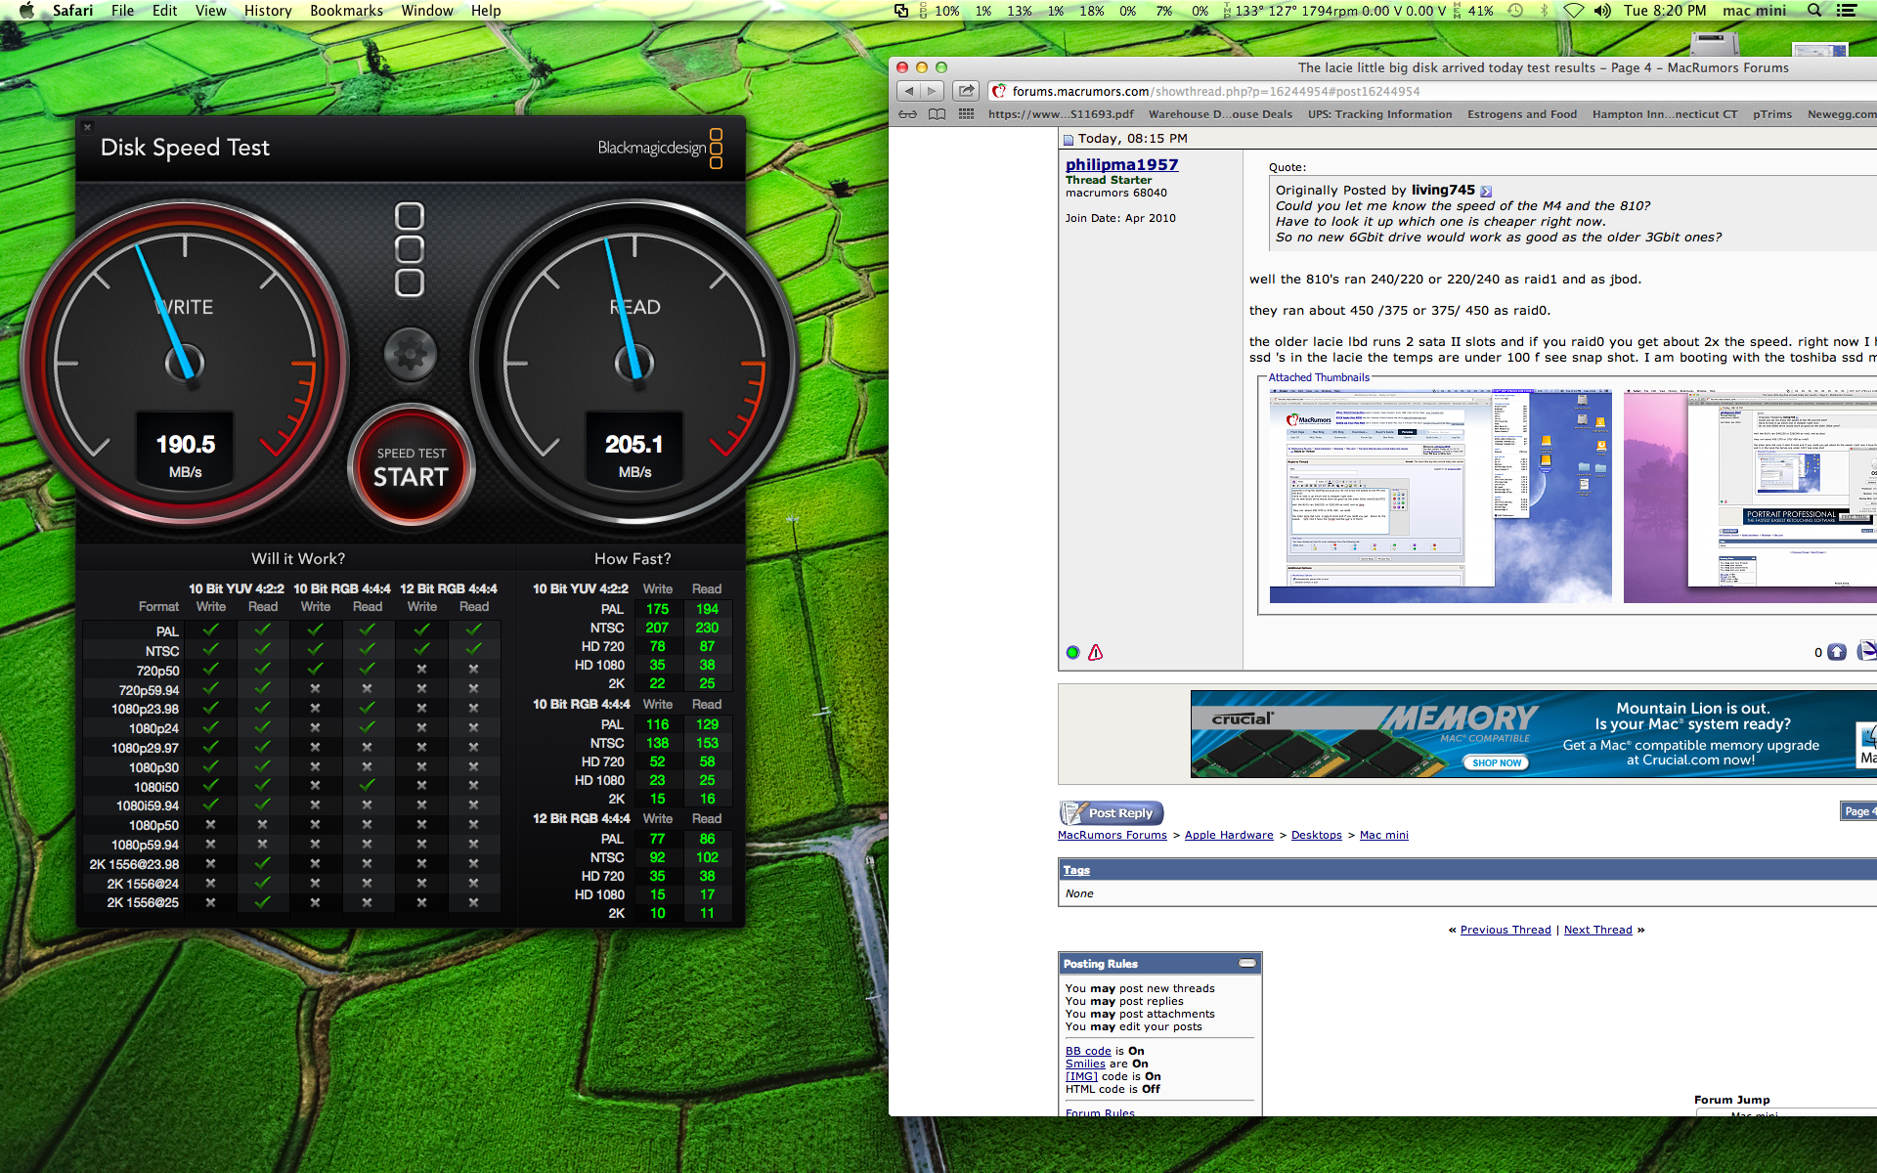Open Notification Center list icon

(x=1847, y=11)
